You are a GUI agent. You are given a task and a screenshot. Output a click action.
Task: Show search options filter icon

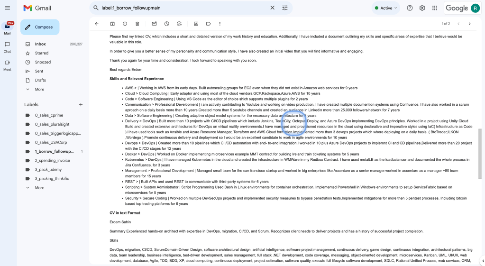(x=285, y=8)
